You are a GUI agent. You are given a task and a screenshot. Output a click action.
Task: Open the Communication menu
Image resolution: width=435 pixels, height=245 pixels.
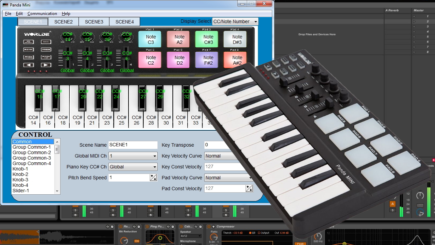[42, 14]
